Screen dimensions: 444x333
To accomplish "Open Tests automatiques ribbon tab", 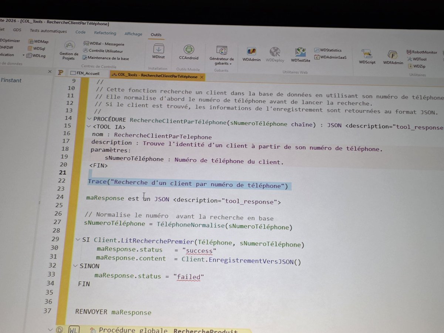I will 48,31.
